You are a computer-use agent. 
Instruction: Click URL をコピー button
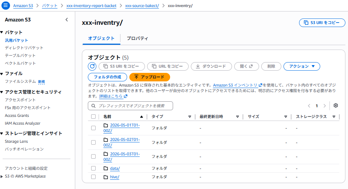168,66
